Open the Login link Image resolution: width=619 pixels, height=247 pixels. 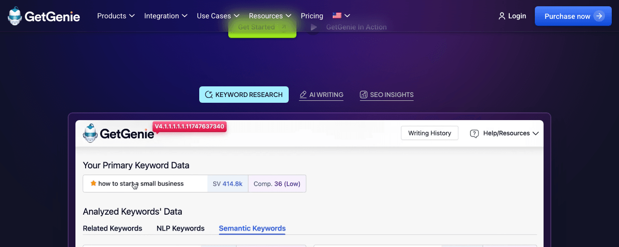point(517,16)
